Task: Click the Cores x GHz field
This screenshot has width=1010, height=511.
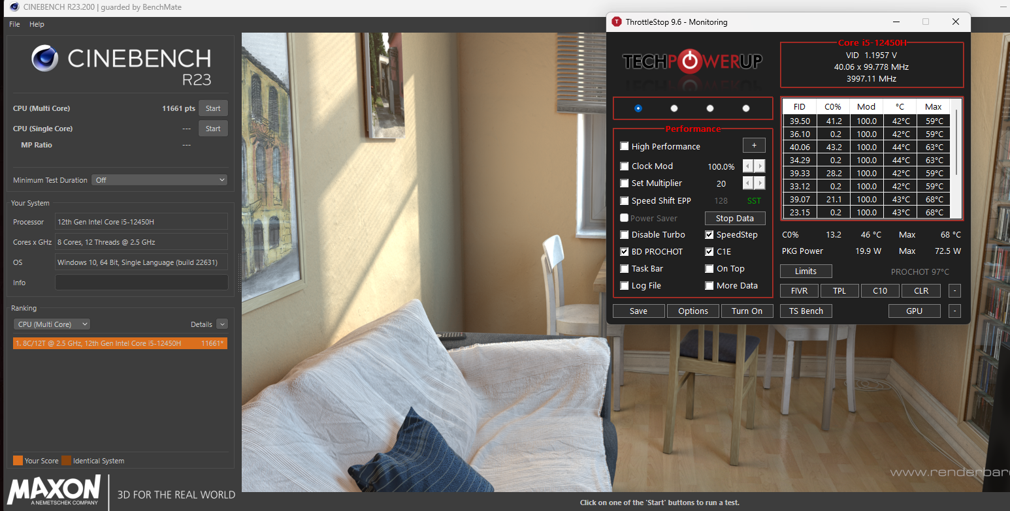Action: 142,242
